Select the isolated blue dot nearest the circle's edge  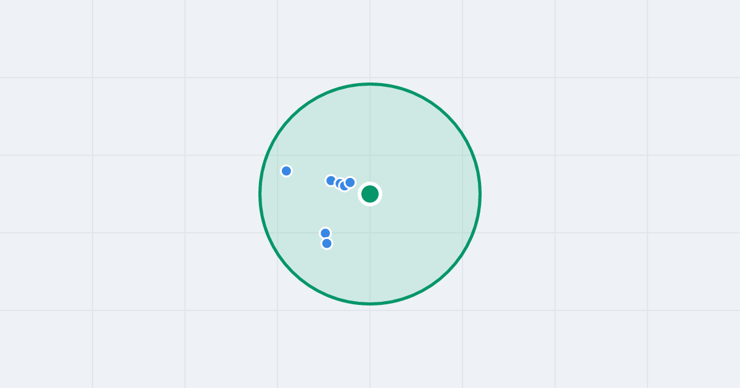coord(286,171)
